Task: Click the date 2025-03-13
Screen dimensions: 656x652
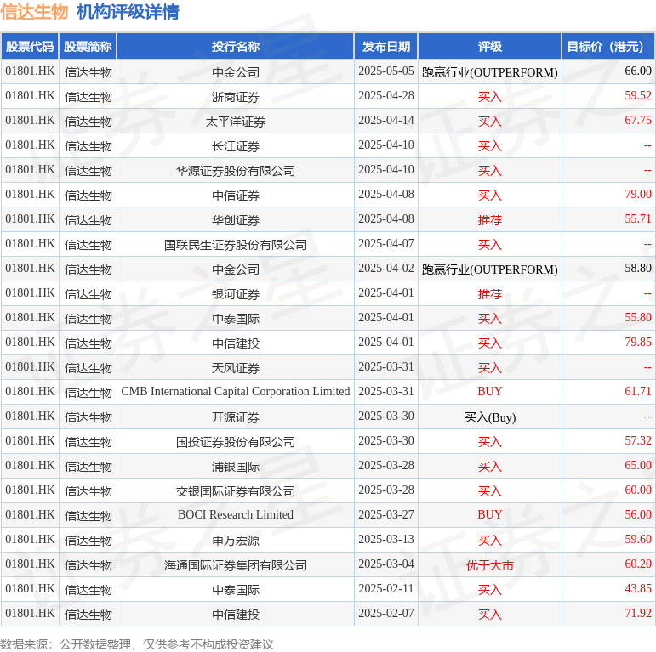Action: (386, 540)
